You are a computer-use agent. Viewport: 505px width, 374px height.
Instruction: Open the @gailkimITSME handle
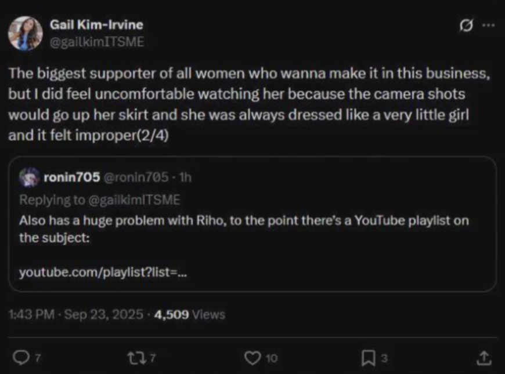(96, 41)
